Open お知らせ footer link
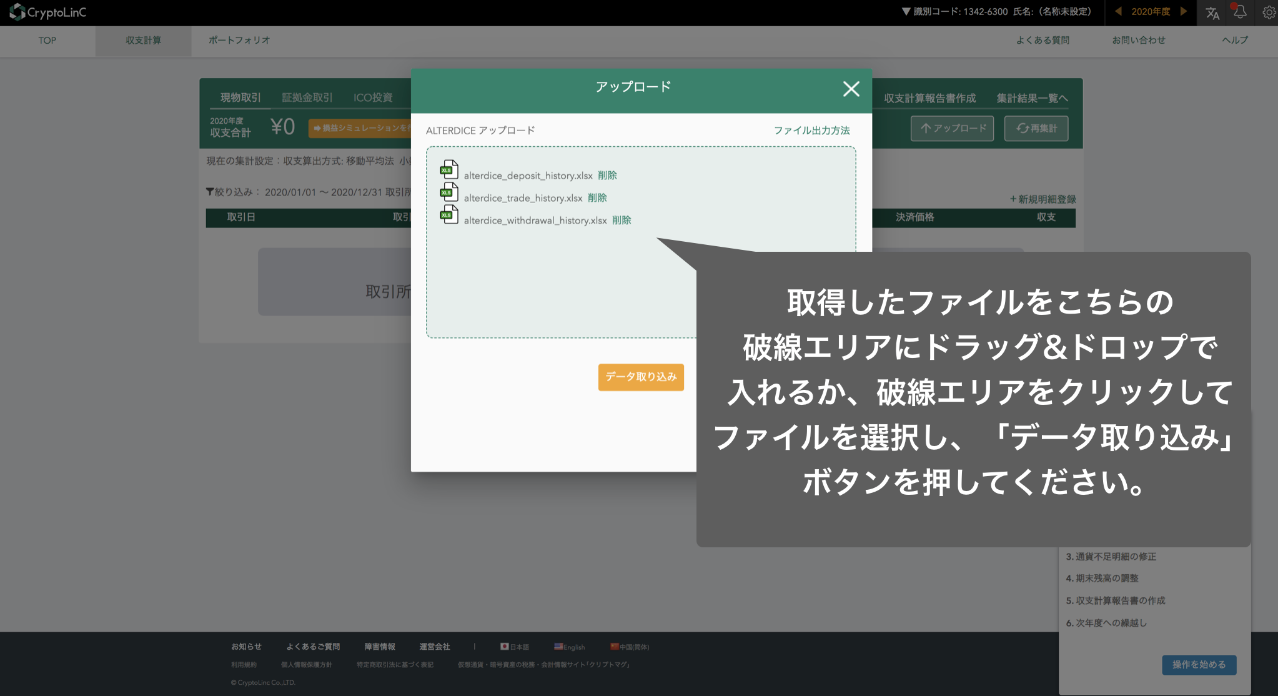The height and width of the screenshot is (696, 1278). 246,647
